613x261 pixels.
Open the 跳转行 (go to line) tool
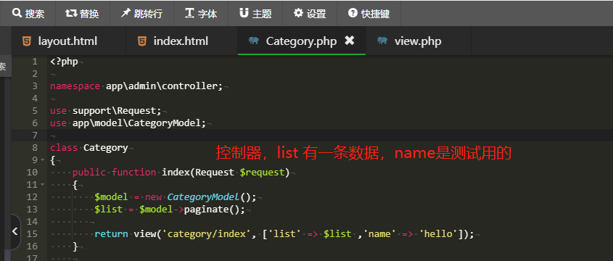pos(141,14)
